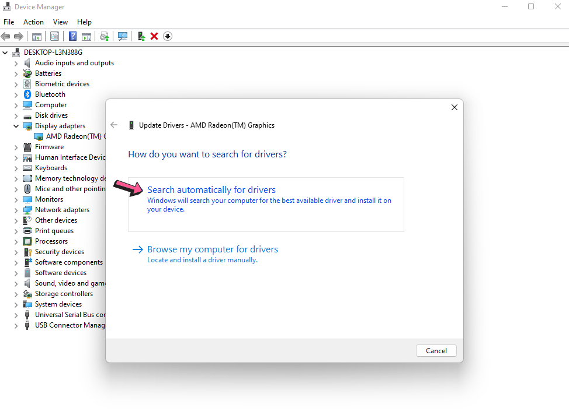Select the Processors tree label

coord(51,241)
